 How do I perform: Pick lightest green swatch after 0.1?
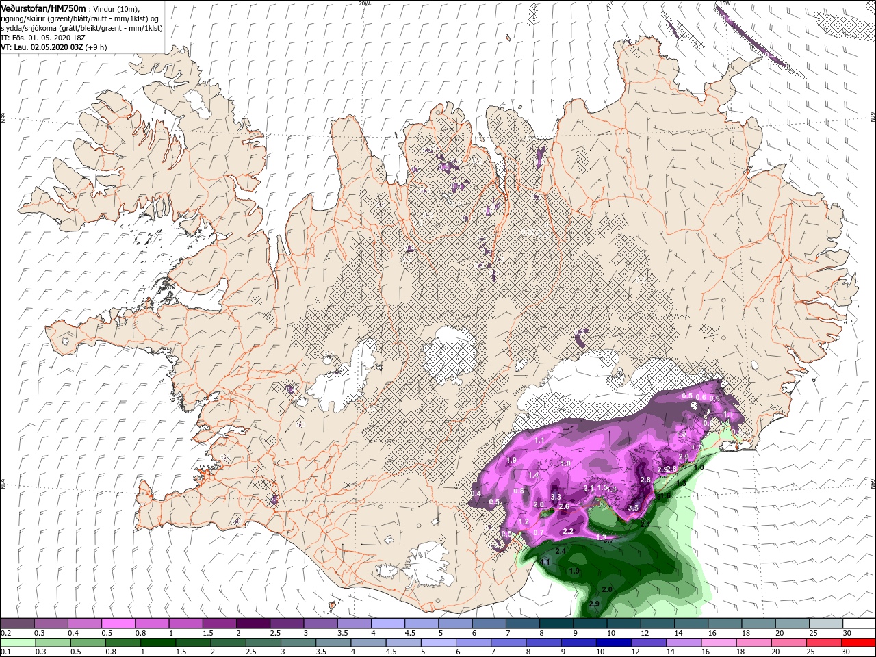pos(17,643)
